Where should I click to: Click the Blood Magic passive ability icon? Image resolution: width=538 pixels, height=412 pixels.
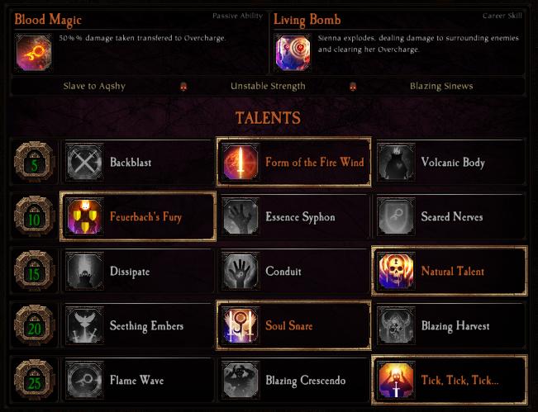tap(34, 53)
